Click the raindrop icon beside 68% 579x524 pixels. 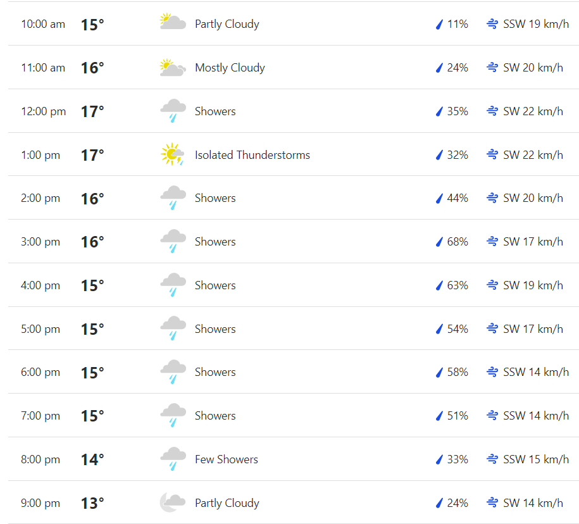point(439,242)
